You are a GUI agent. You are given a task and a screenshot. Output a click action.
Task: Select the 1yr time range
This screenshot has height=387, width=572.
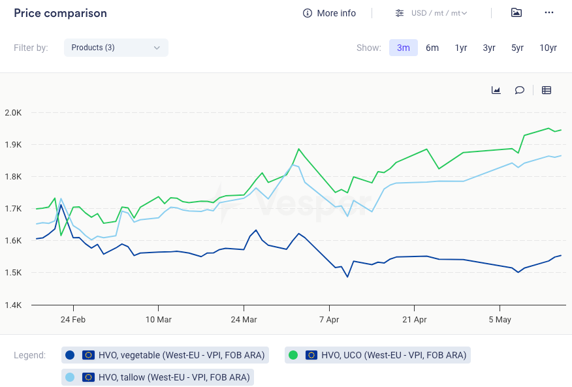coord(461,48)
